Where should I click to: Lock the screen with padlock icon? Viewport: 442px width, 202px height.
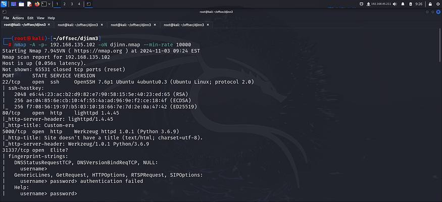pyautogui.click(x=430, y=4)
